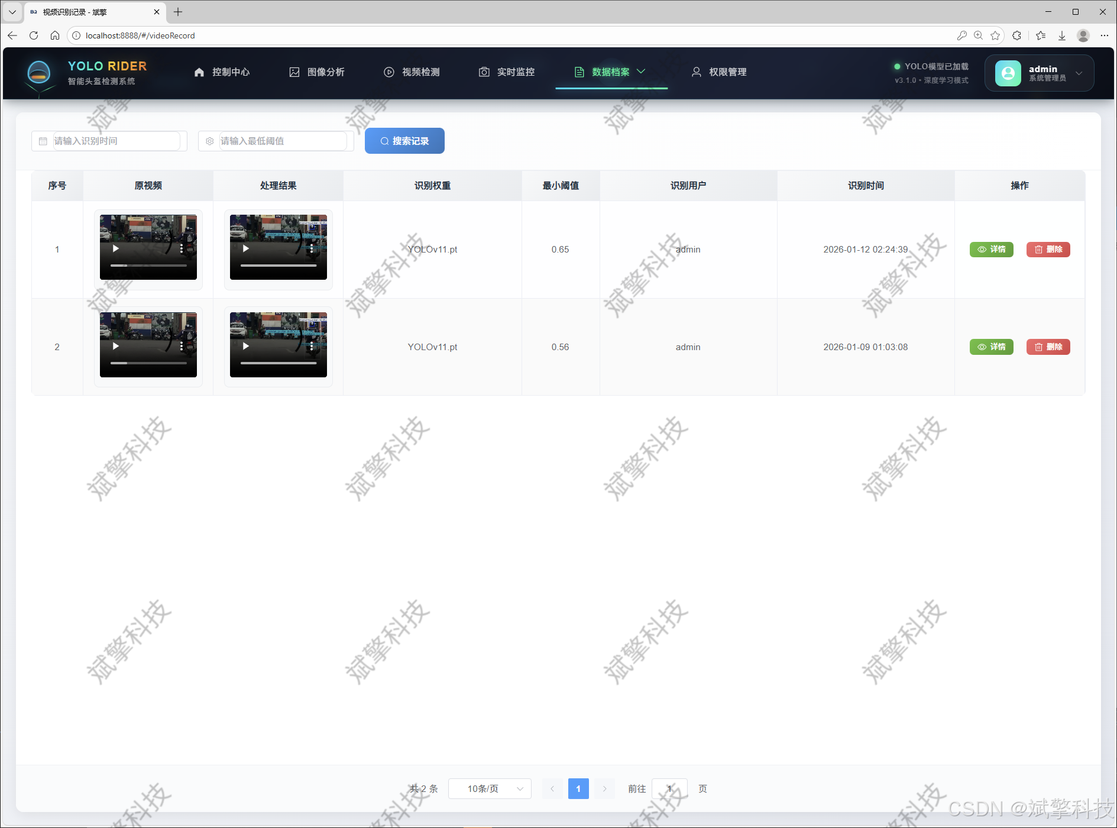Viewport: 1117px width, 828px height.
Task: Click the gear icon in threshold filter
Action: click(x=210, y=141)
